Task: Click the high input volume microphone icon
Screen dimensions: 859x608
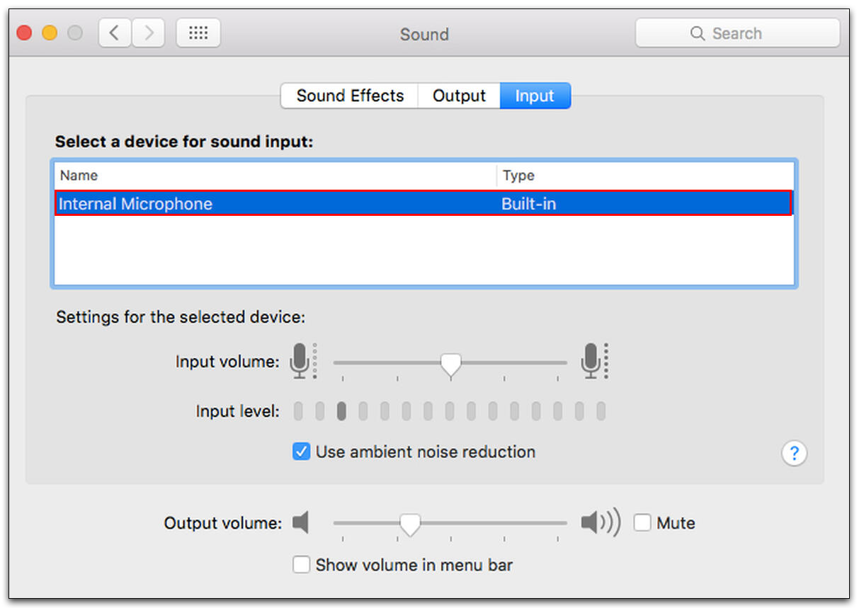Action: coord(591,361)
